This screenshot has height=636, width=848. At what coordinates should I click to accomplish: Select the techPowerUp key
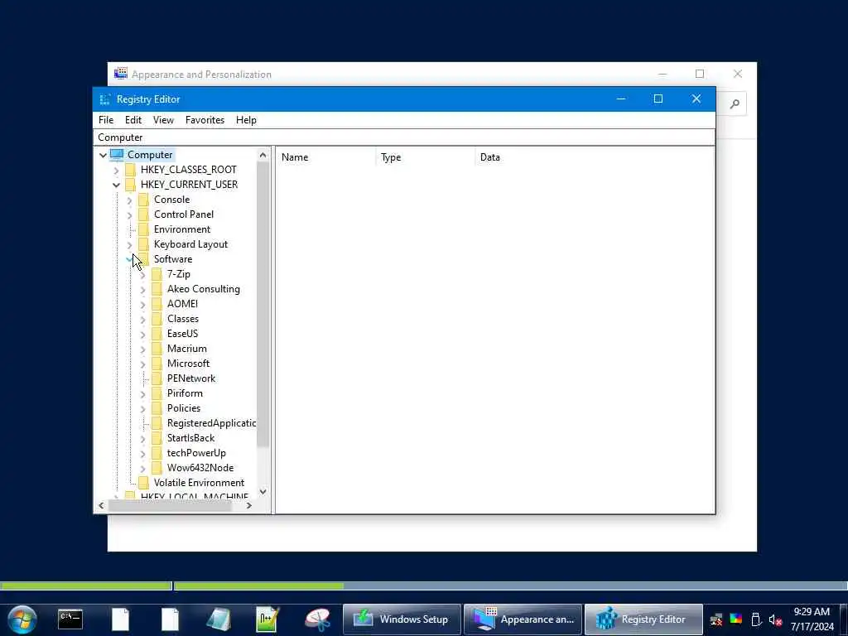coord(196,453)
